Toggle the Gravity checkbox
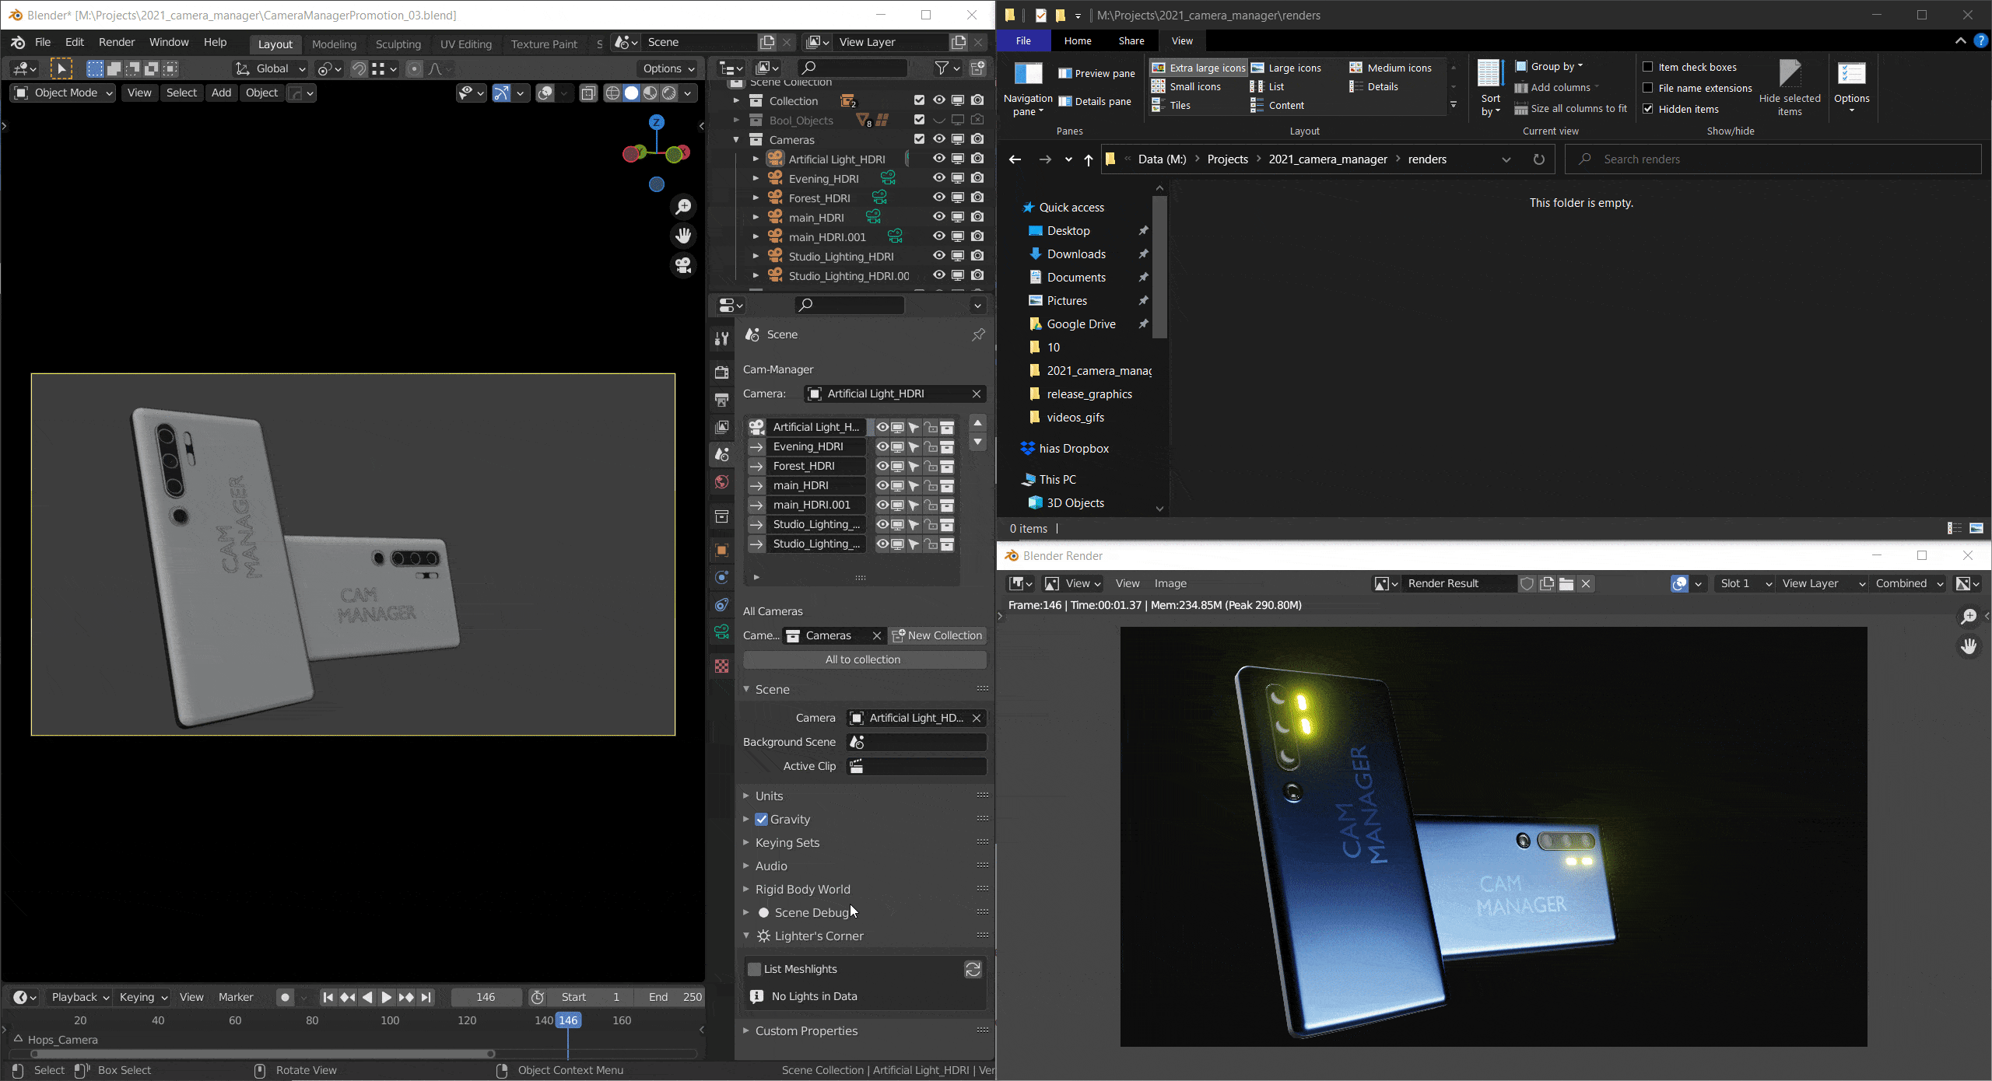 [762, 819]
